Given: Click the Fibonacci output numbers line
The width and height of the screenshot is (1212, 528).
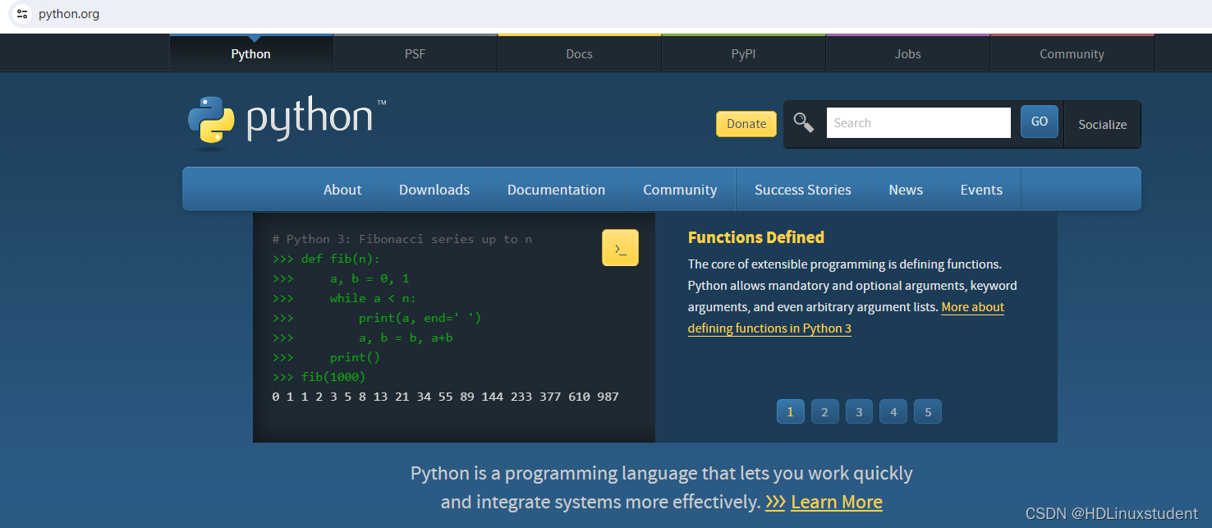Looking at the screenshot, I should point(445,397).
